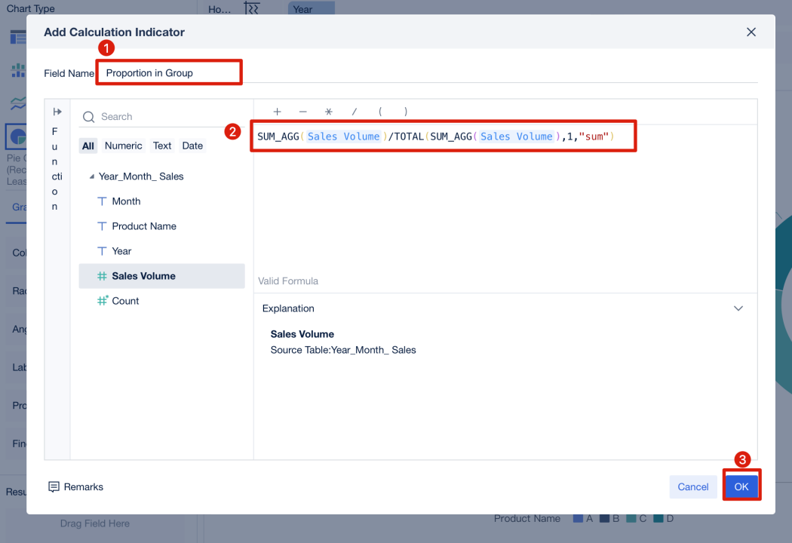Insert an opening parenthesis into the formula
The image size is (792, 543).
coord(379,111)
